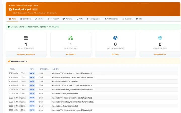Click the Servidores tab server icon
This screenshot has width=181, height=113.
21,19
